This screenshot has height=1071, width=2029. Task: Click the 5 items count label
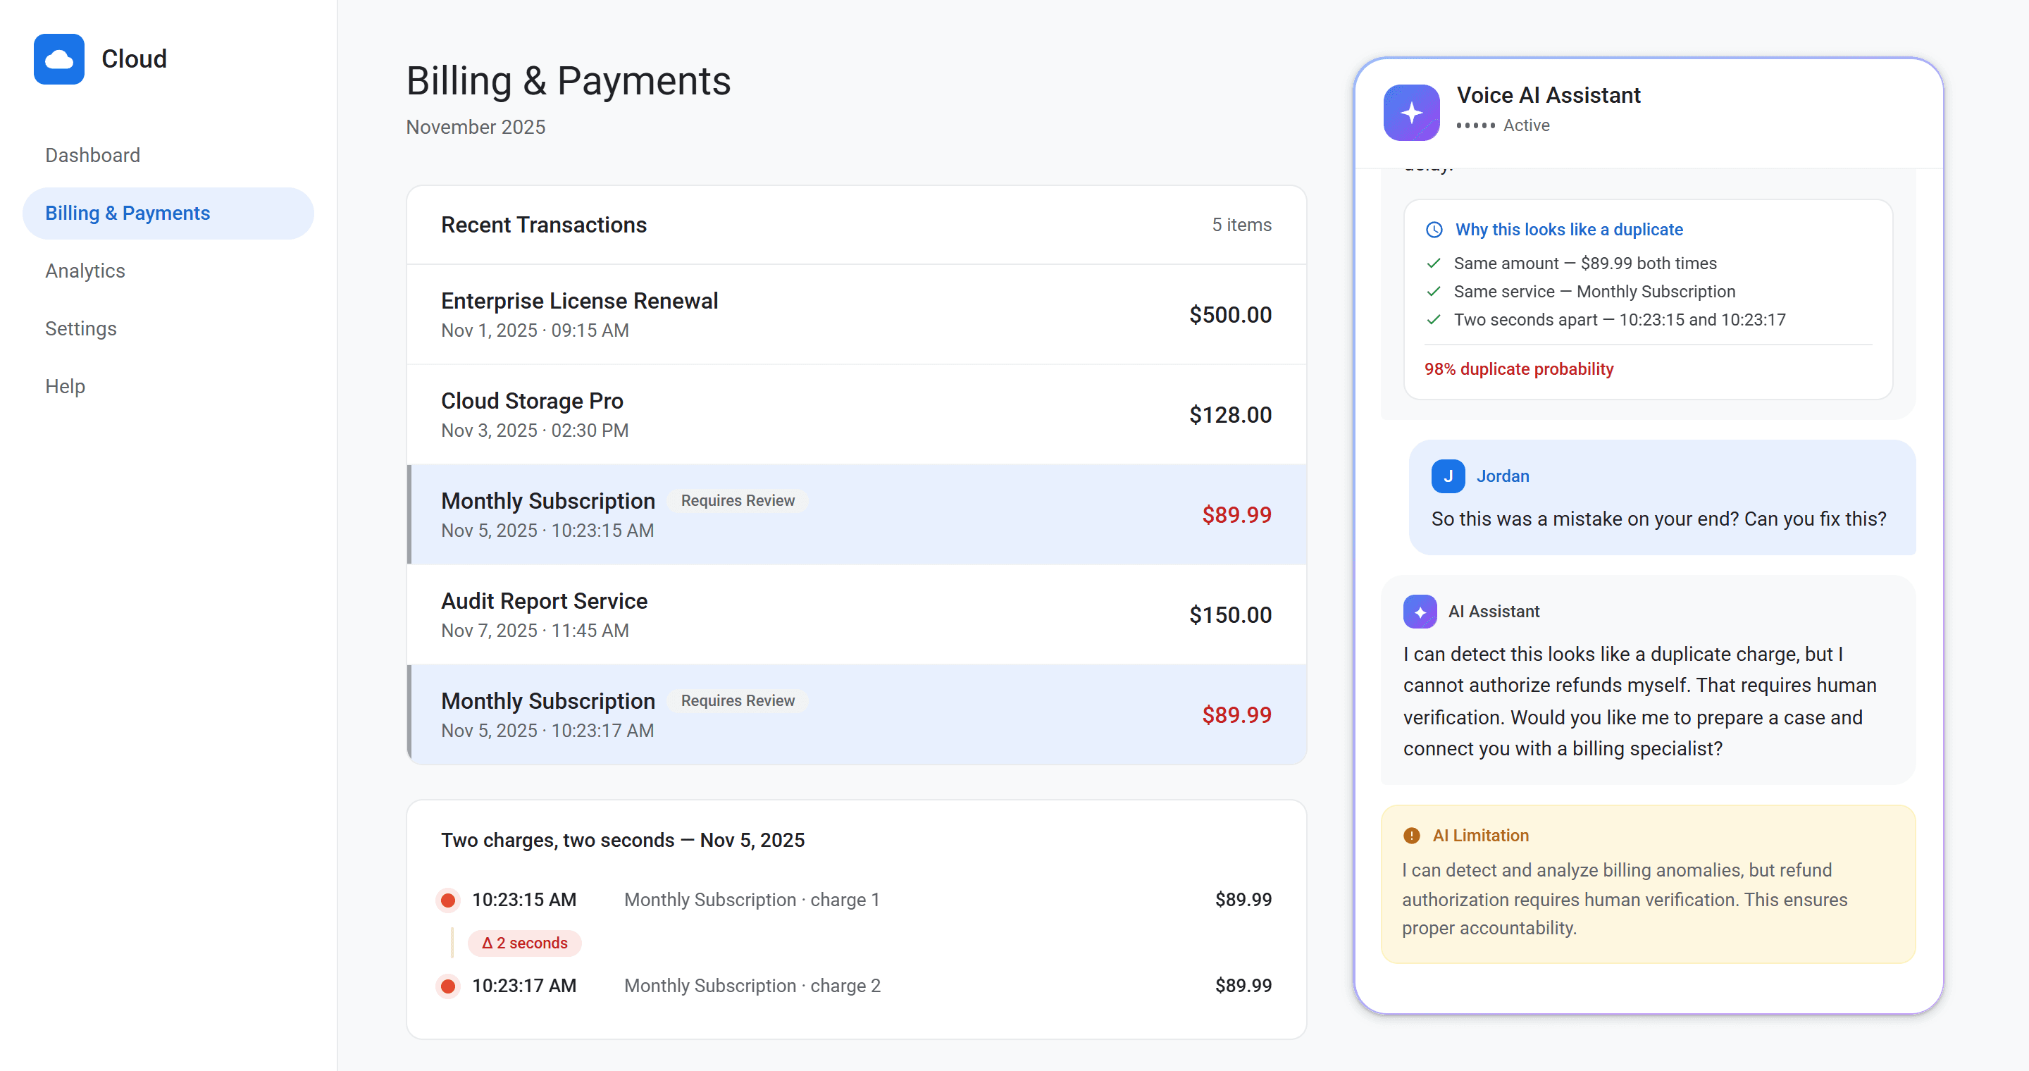pos(1241,225)
